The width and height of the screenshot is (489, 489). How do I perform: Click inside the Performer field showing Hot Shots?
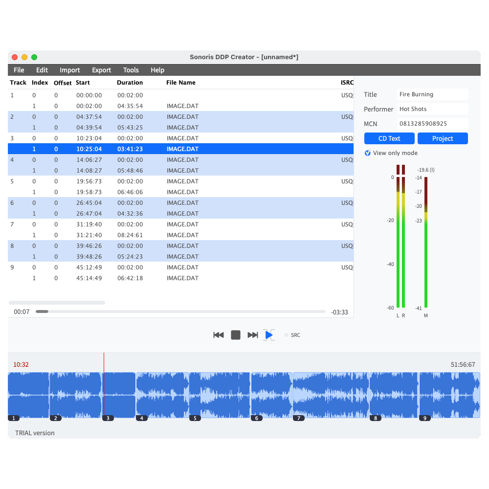pyautogui.click(x=432, y=109)
